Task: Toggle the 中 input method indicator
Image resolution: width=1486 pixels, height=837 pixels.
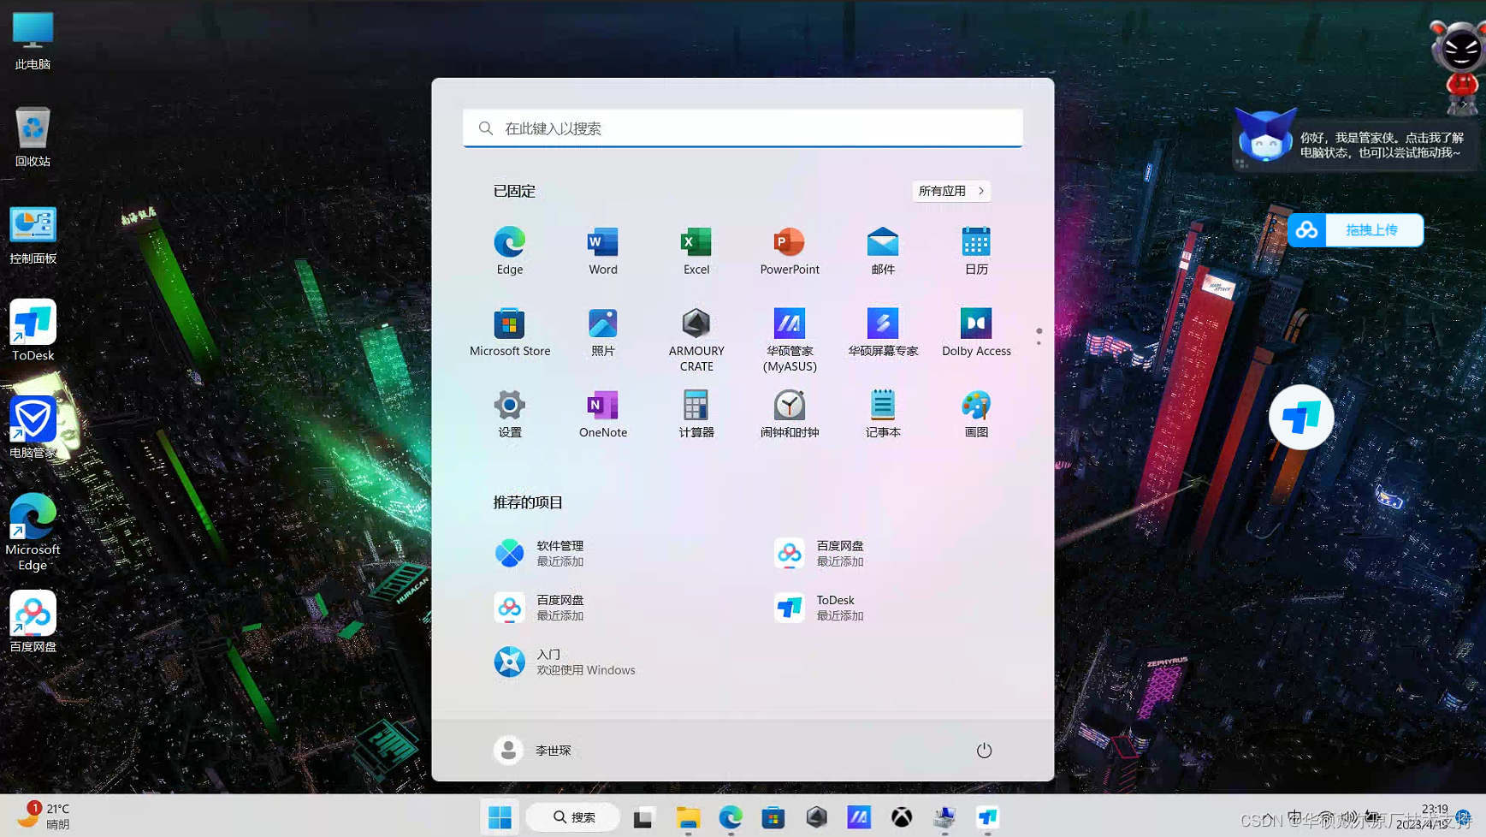Action: 1294,817
